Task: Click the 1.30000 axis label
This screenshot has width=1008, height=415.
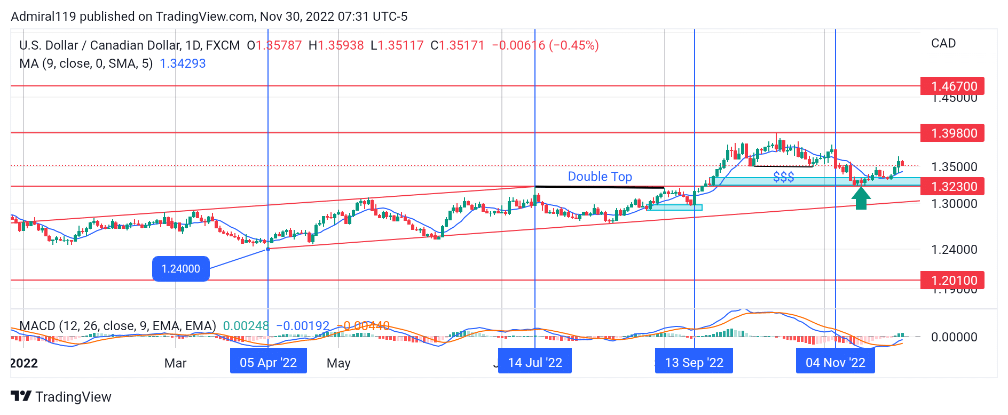Action: coord(954,204)
